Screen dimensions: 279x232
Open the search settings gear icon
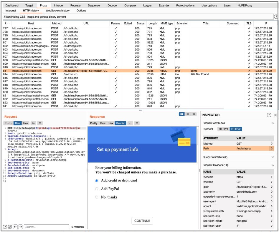click(x=10, y=227)
